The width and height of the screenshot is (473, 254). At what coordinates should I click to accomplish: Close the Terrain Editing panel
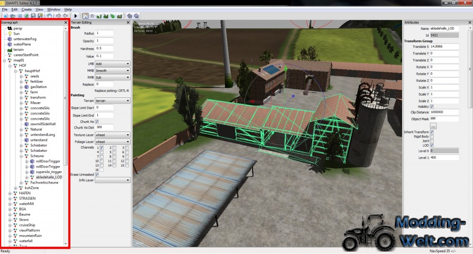(x=128, y=22)
